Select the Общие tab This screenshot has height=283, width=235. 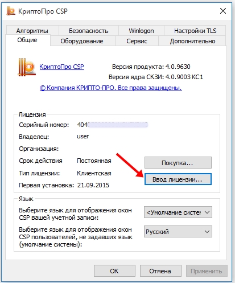(x=27, y=40)
